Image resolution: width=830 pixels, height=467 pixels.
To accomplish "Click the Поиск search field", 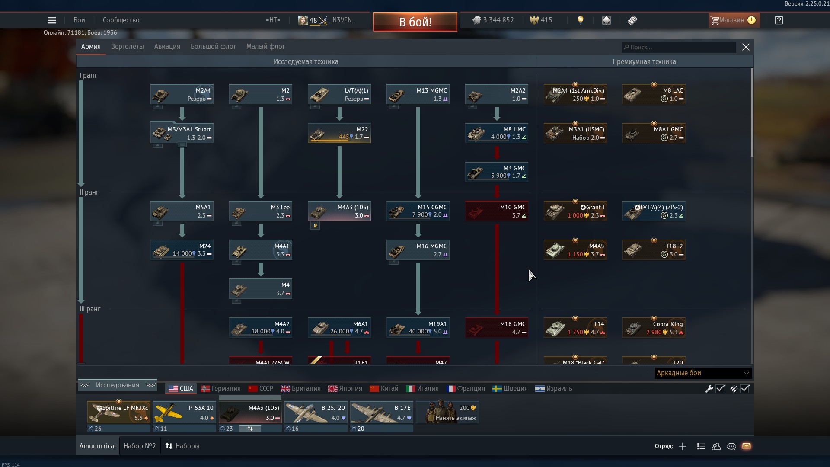I will pyautogui.click(x=679, y=47).
